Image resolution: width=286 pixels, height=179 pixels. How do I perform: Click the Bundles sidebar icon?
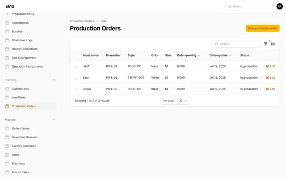7,31
